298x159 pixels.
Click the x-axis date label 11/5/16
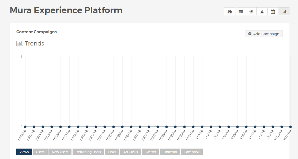click(235, 134)
